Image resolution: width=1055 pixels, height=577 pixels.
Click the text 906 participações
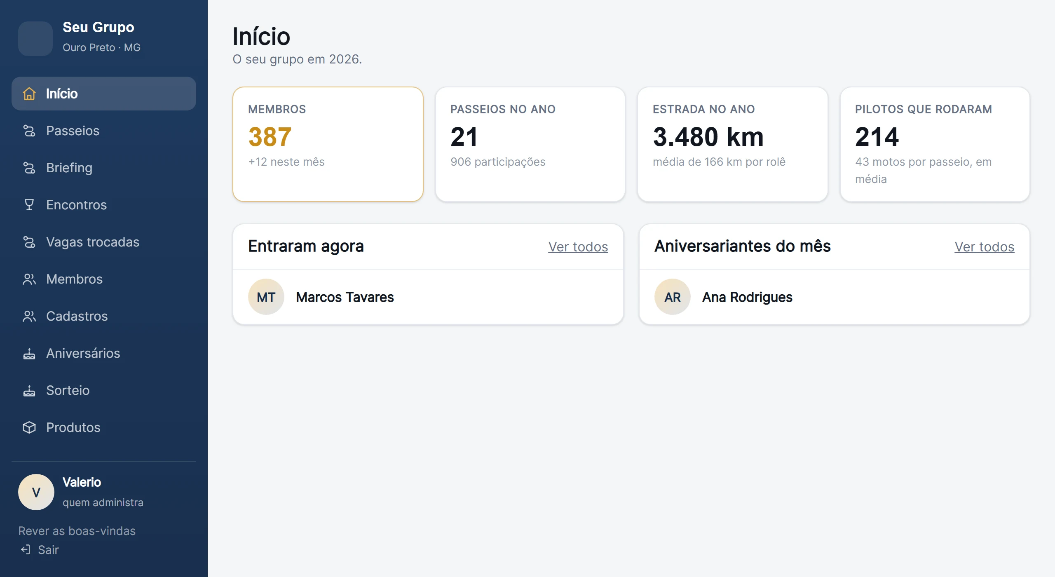(x=498, y=162)
